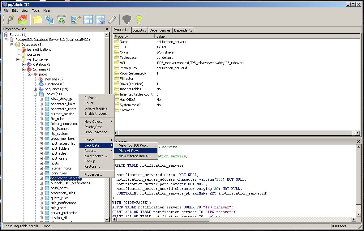Open the SQL query tool icon
Screen dimensions: 364x231
point(76,20)
